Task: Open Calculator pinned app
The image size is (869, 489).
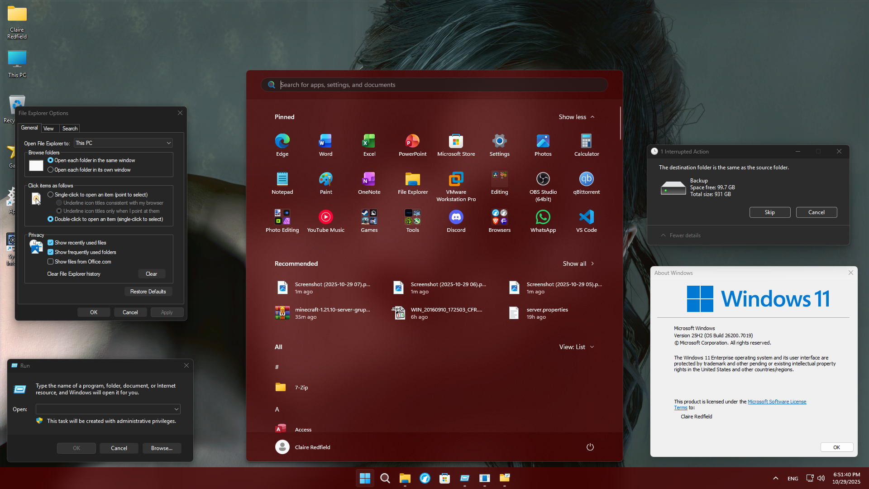Action: [586, 145]
